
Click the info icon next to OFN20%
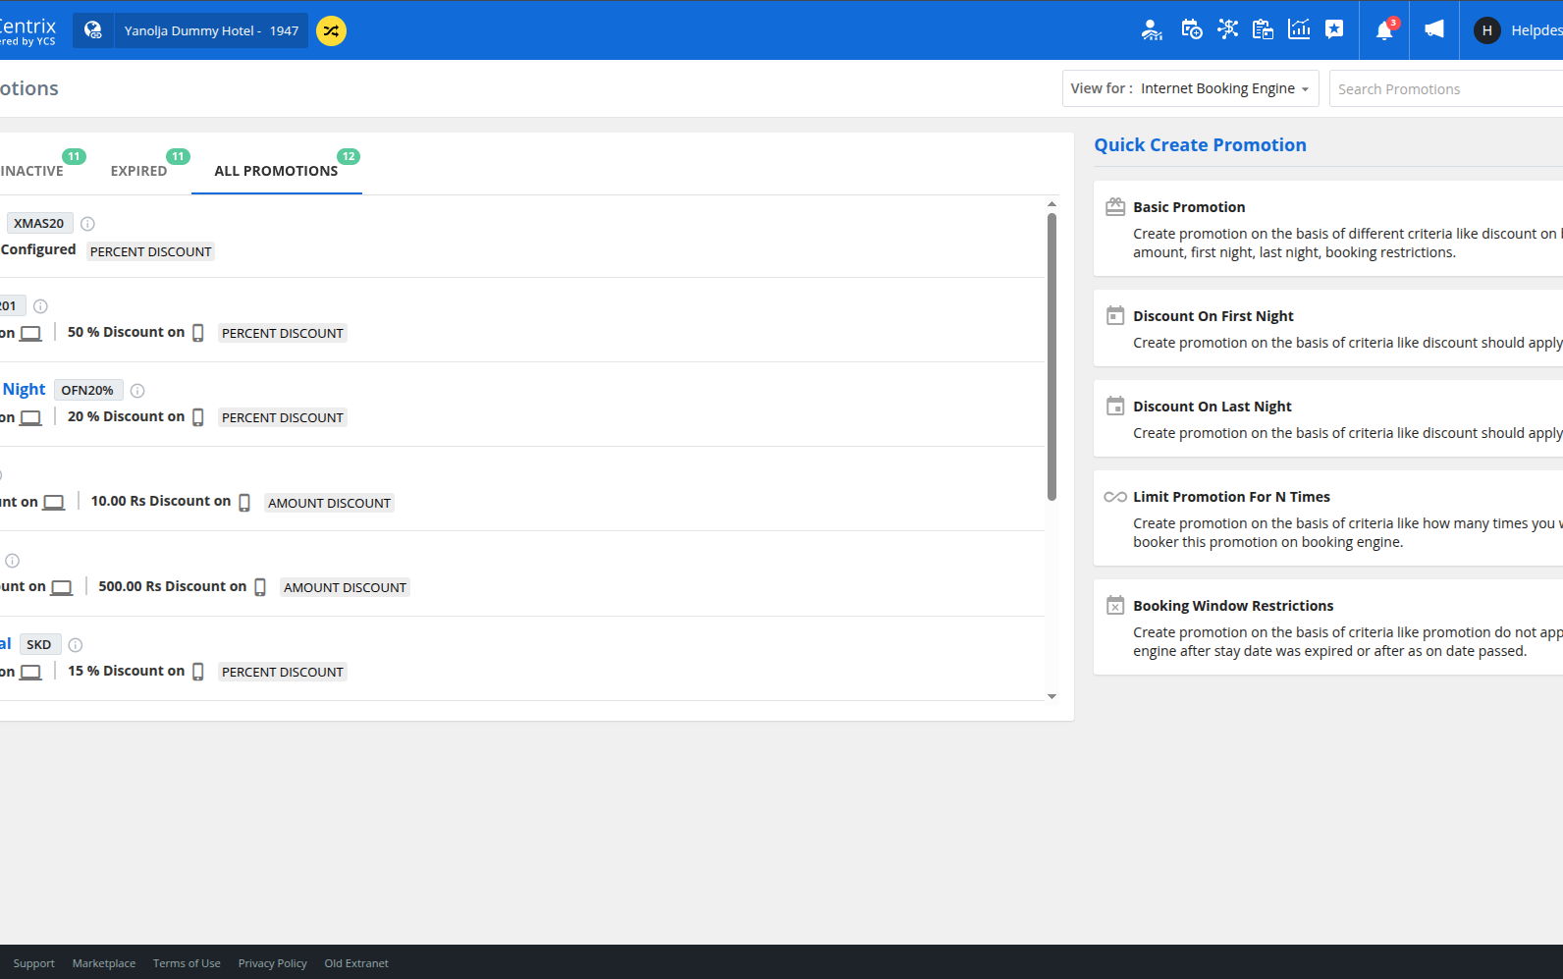(137, 391)
